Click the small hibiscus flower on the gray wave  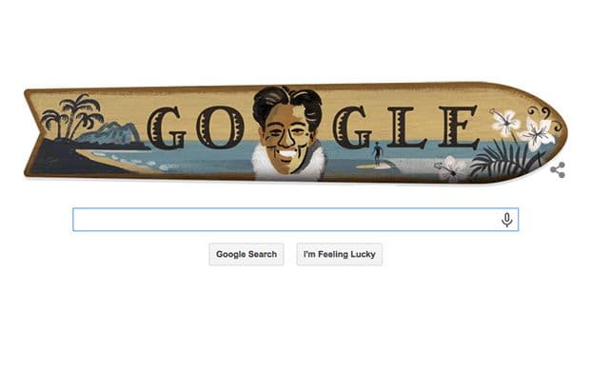coord(450,167)
